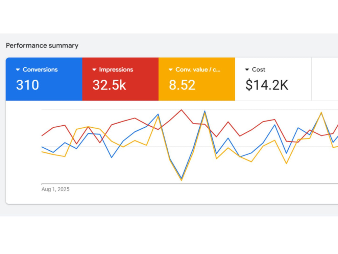Click the Impressions label text
This screenshot has width=338, height=254.
point(116,69)
